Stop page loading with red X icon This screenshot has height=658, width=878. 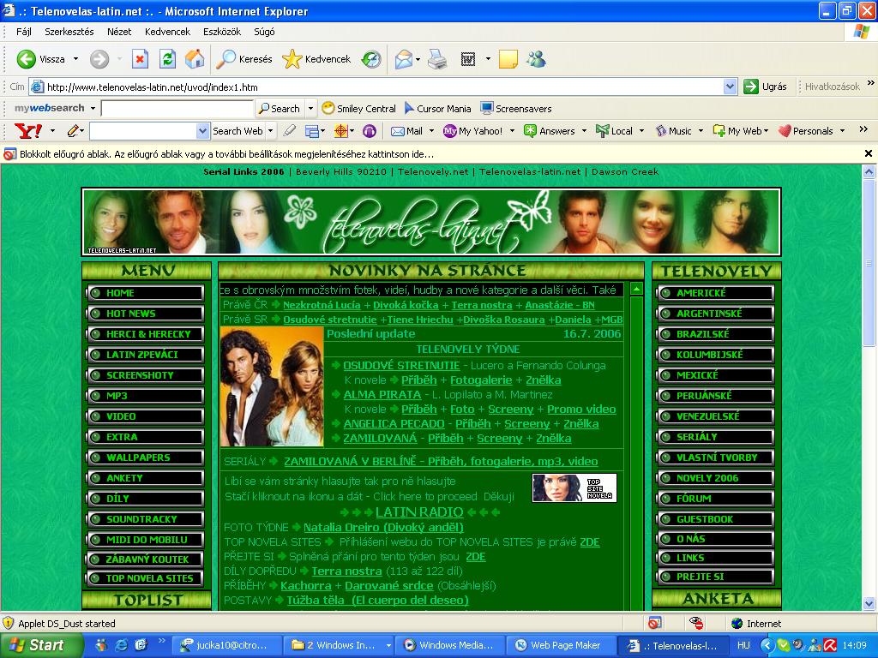pos(140,59)
